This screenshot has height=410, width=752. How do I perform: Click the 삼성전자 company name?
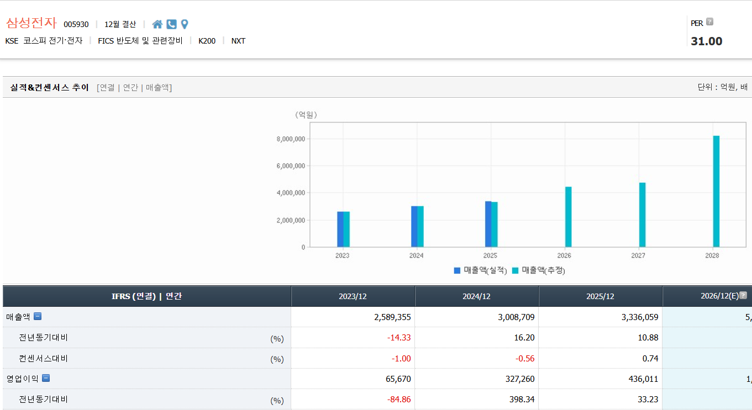31,23
